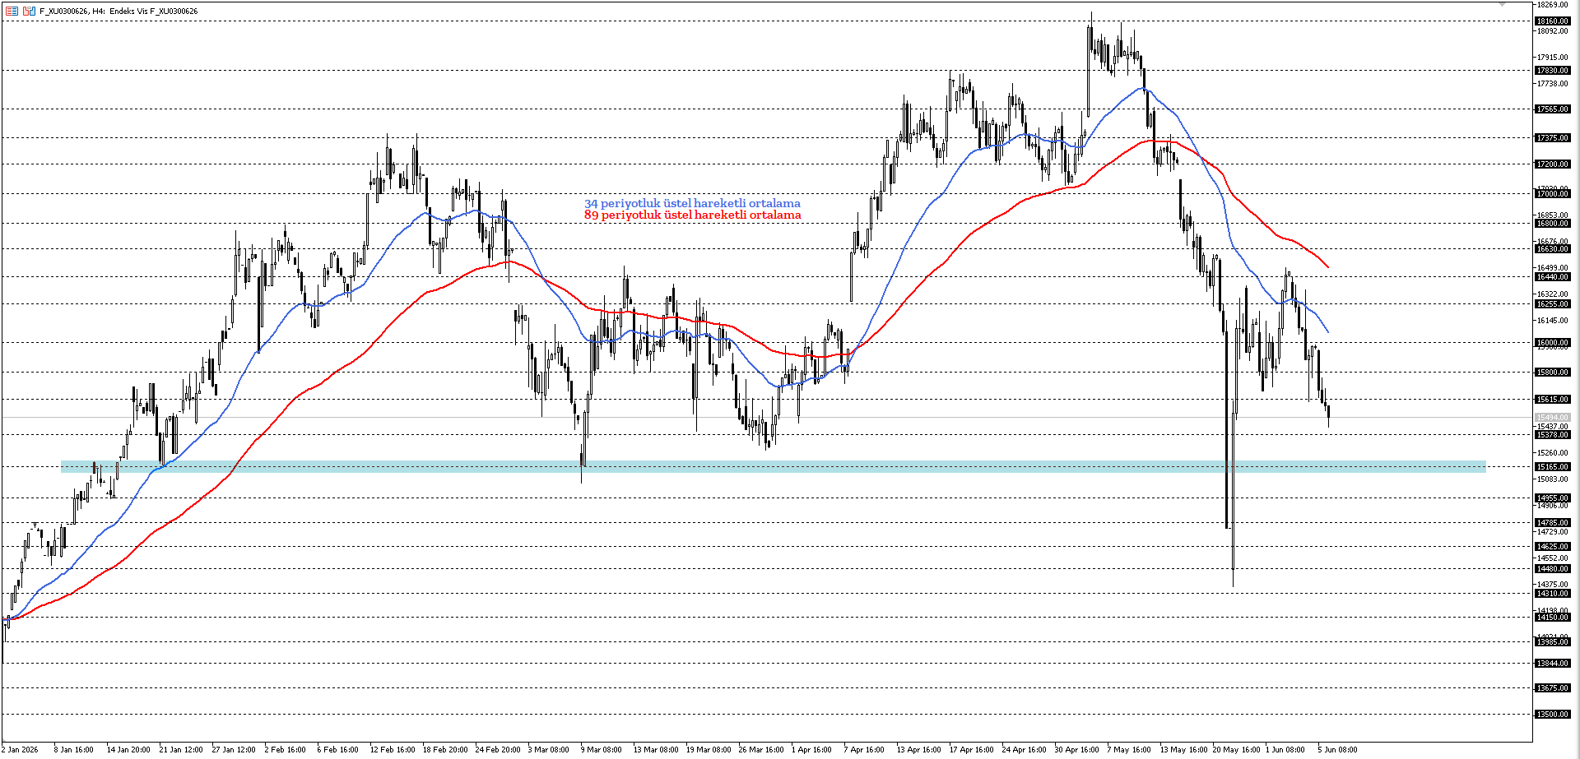Click the 13 Mar 08:00 time label
The image size is (1580, 759).
pyautogui.click(x=656, y=750)
